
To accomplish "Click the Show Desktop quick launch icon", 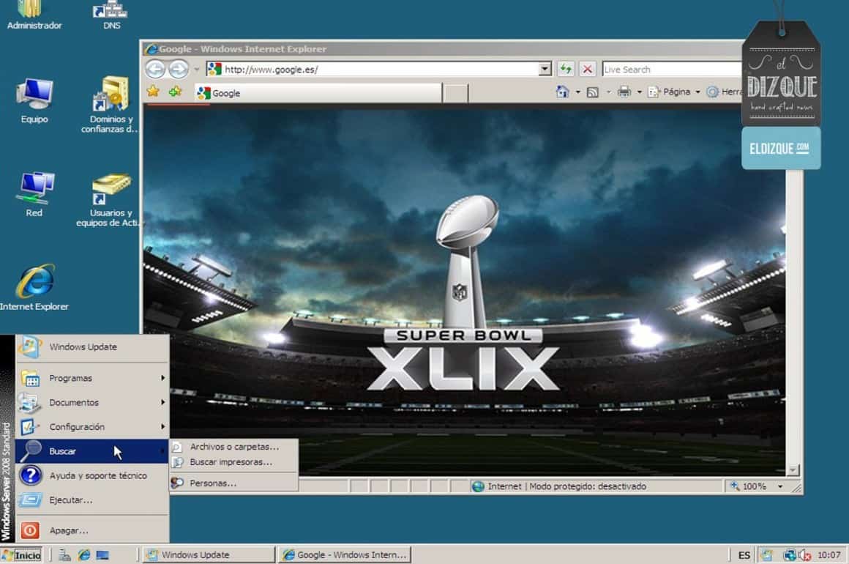I will [102, 554].
